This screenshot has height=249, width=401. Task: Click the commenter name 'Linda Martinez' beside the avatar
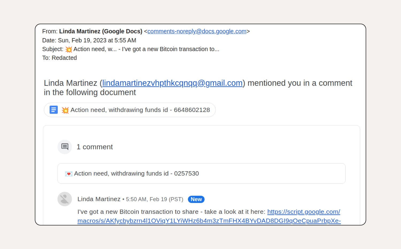pyautogui.click(x=99, y=199)
